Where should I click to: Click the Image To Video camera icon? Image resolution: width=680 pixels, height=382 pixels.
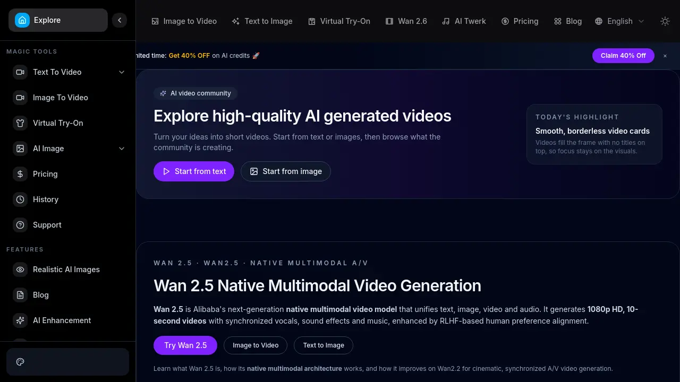pos(20,98)
